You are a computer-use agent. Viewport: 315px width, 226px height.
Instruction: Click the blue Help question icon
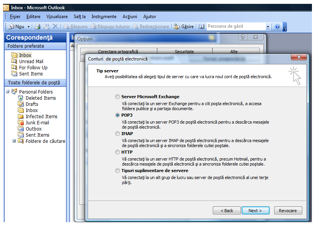[277, 27]
